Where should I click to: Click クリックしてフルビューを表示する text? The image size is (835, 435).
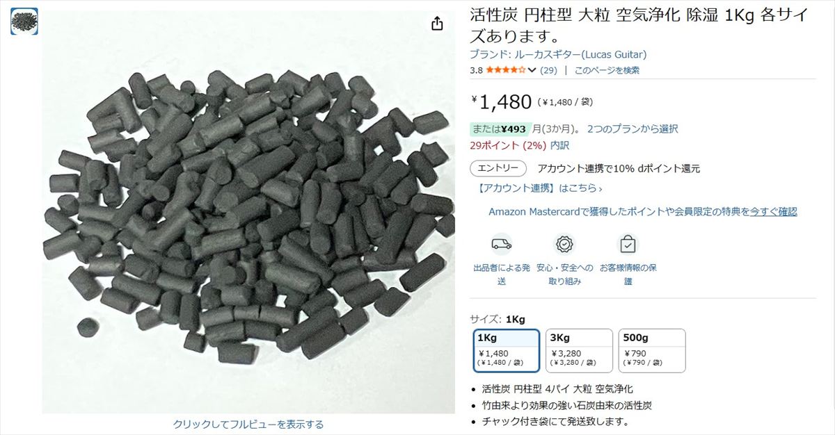248,424
